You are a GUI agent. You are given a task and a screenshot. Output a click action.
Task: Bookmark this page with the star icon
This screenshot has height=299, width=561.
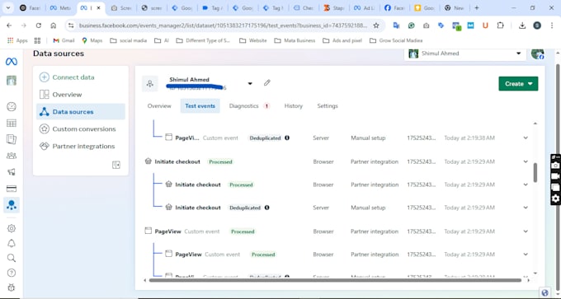pos(376,26)
